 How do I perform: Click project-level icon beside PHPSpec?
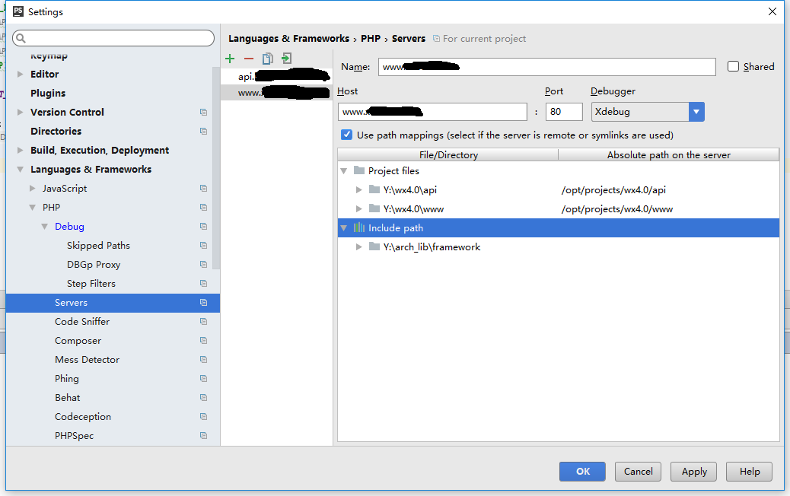click(203, 436)
